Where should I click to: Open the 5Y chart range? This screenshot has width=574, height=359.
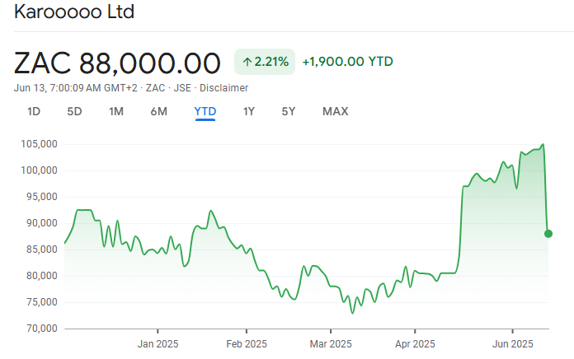pos(289,111)
